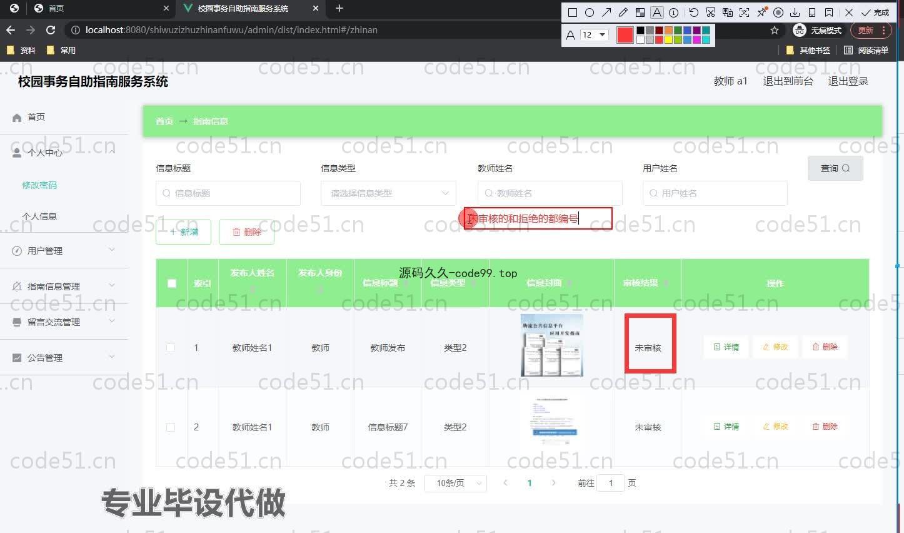Pick the yellow color swatch

(x=668, y=39)
